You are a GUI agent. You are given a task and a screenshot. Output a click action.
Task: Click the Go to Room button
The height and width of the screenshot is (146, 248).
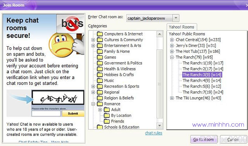(203, 139)
